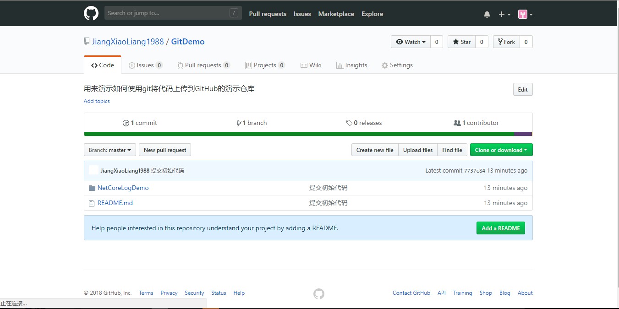Open the About footer link
Image resolution: width=619 pixels, height=309 pixels.
click(525, 293)
